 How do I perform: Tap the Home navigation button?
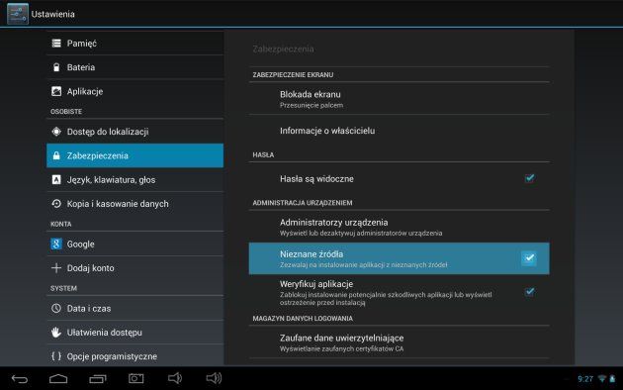pyautogui.click(x=58, y=378)
